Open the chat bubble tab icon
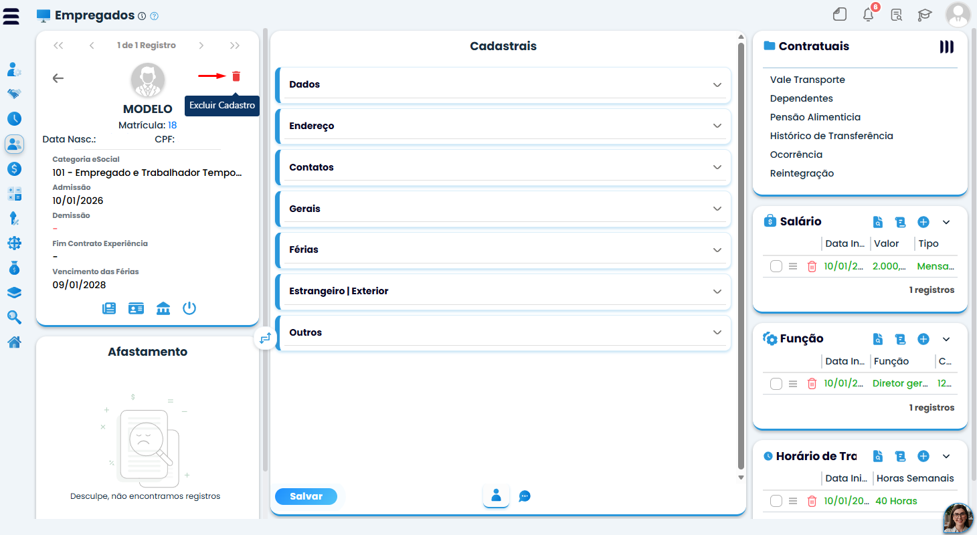The image size is (977, 535). coord(525,496)
